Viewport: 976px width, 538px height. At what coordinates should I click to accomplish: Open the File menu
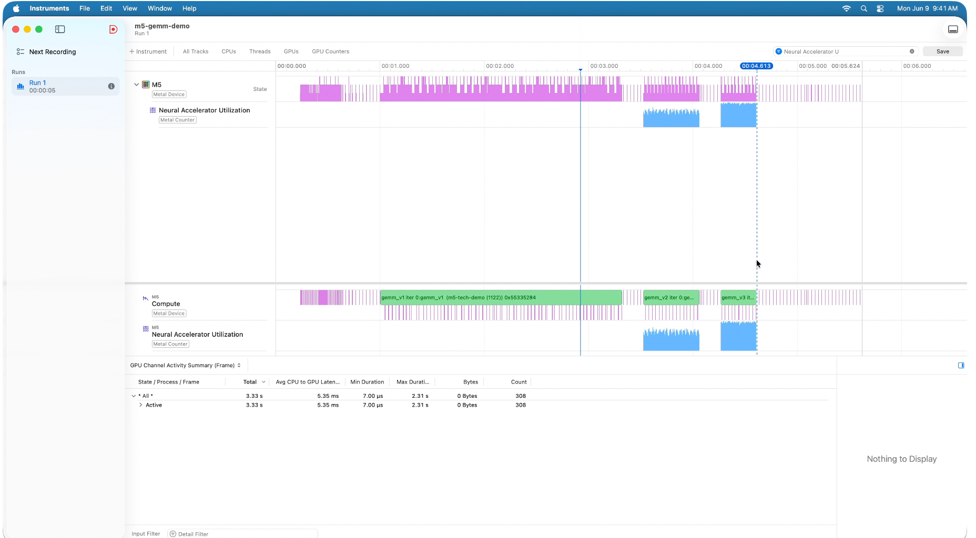[x=85, y=8]
